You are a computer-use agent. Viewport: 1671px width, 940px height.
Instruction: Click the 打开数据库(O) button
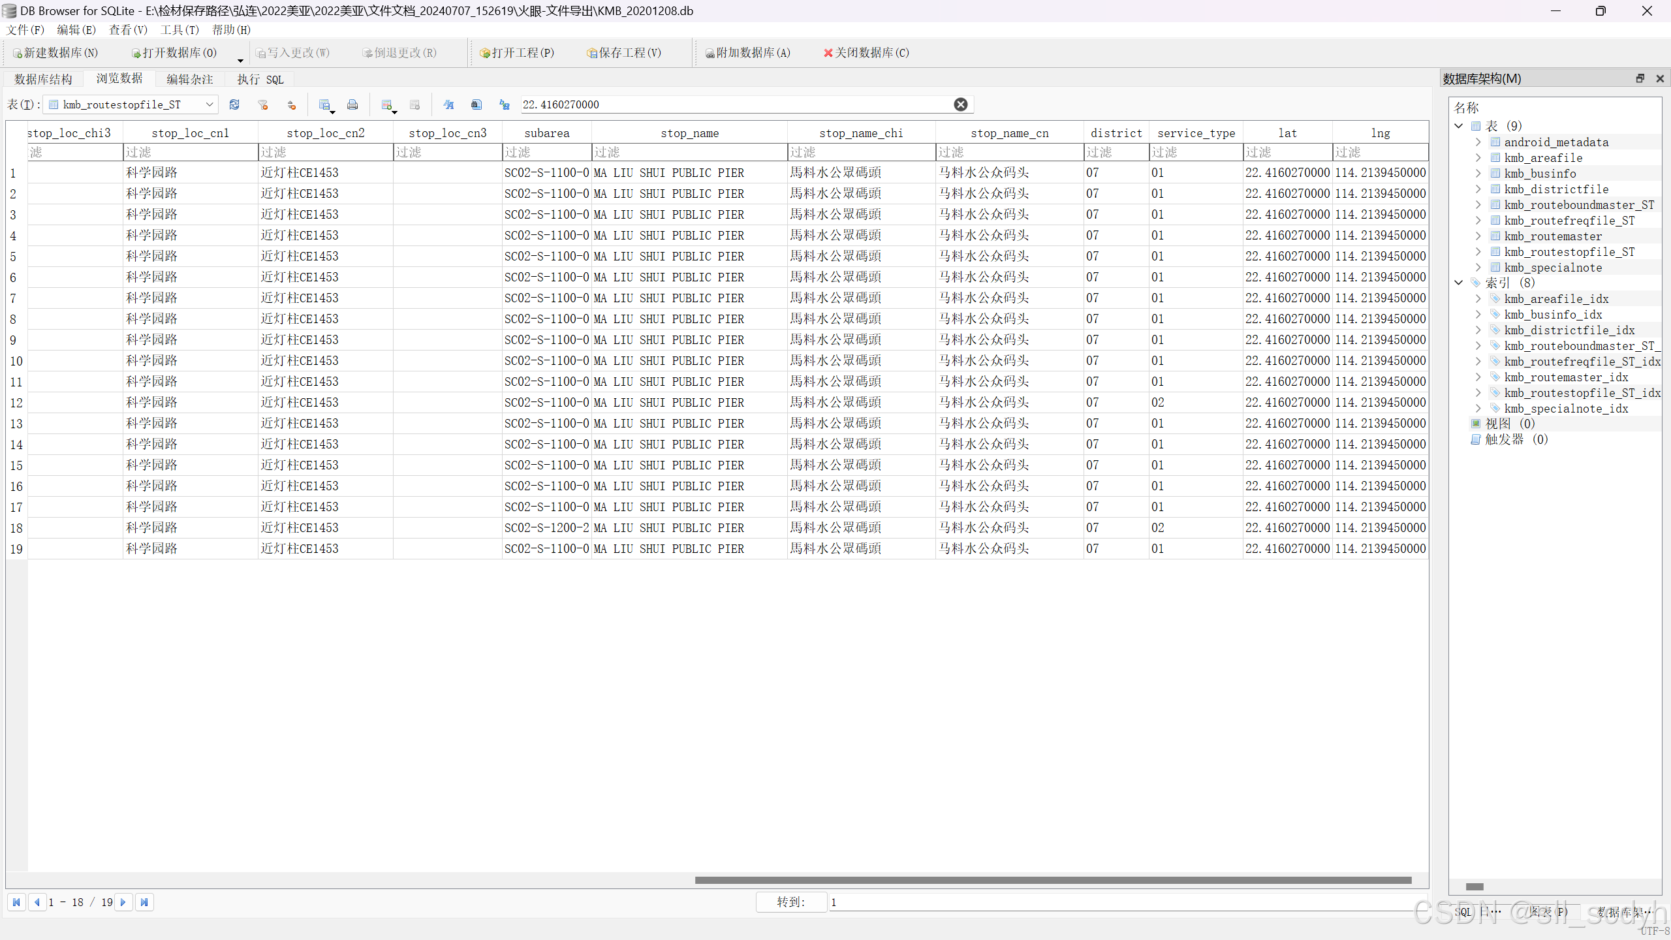174,53
